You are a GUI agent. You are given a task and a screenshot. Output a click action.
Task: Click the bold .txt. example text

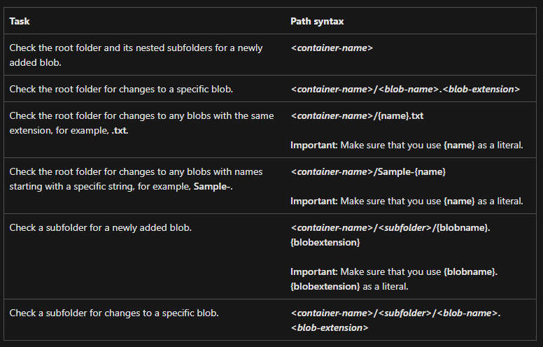[120, 131]
